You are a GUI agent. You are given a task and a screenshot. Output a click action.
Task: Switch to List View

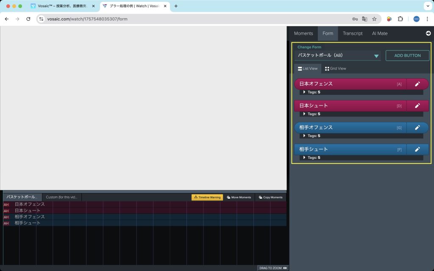tap(308, 69)
